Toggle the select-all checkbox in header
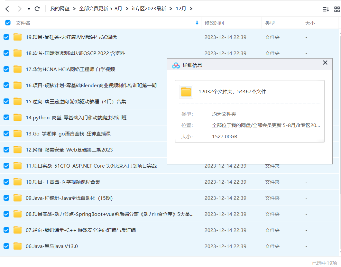This screenshot has width=341, height=267. (x=8, y=23)
